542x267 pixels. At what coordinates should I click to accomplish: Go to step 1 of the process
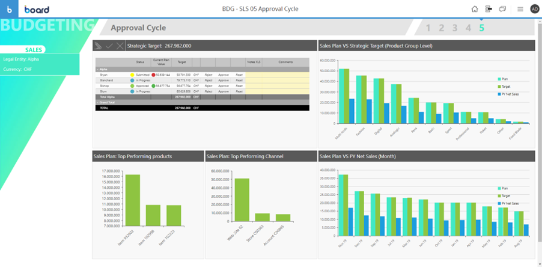coord(428,28)
